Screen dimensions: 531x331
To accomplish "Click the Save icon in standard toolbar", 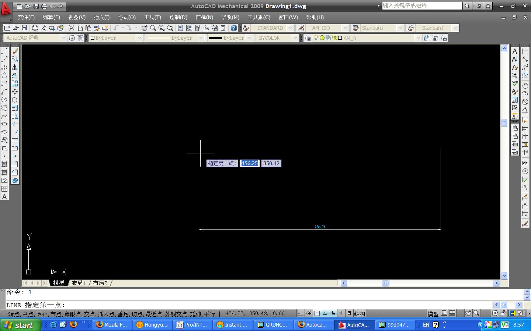I will point(24,28).
